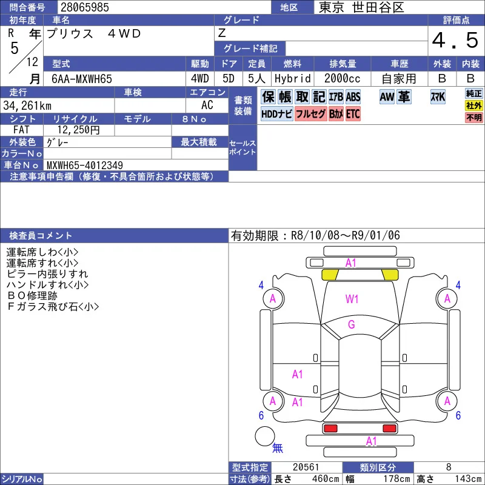Click the length value 460cm
485x485 pixels.
(326, 479)
